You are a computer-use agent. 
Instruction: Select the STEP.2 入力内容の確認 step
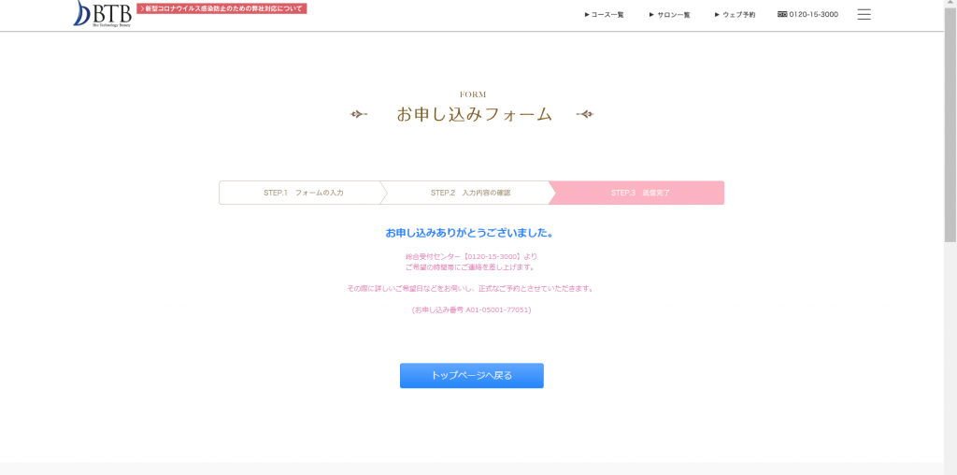(470, 193)
